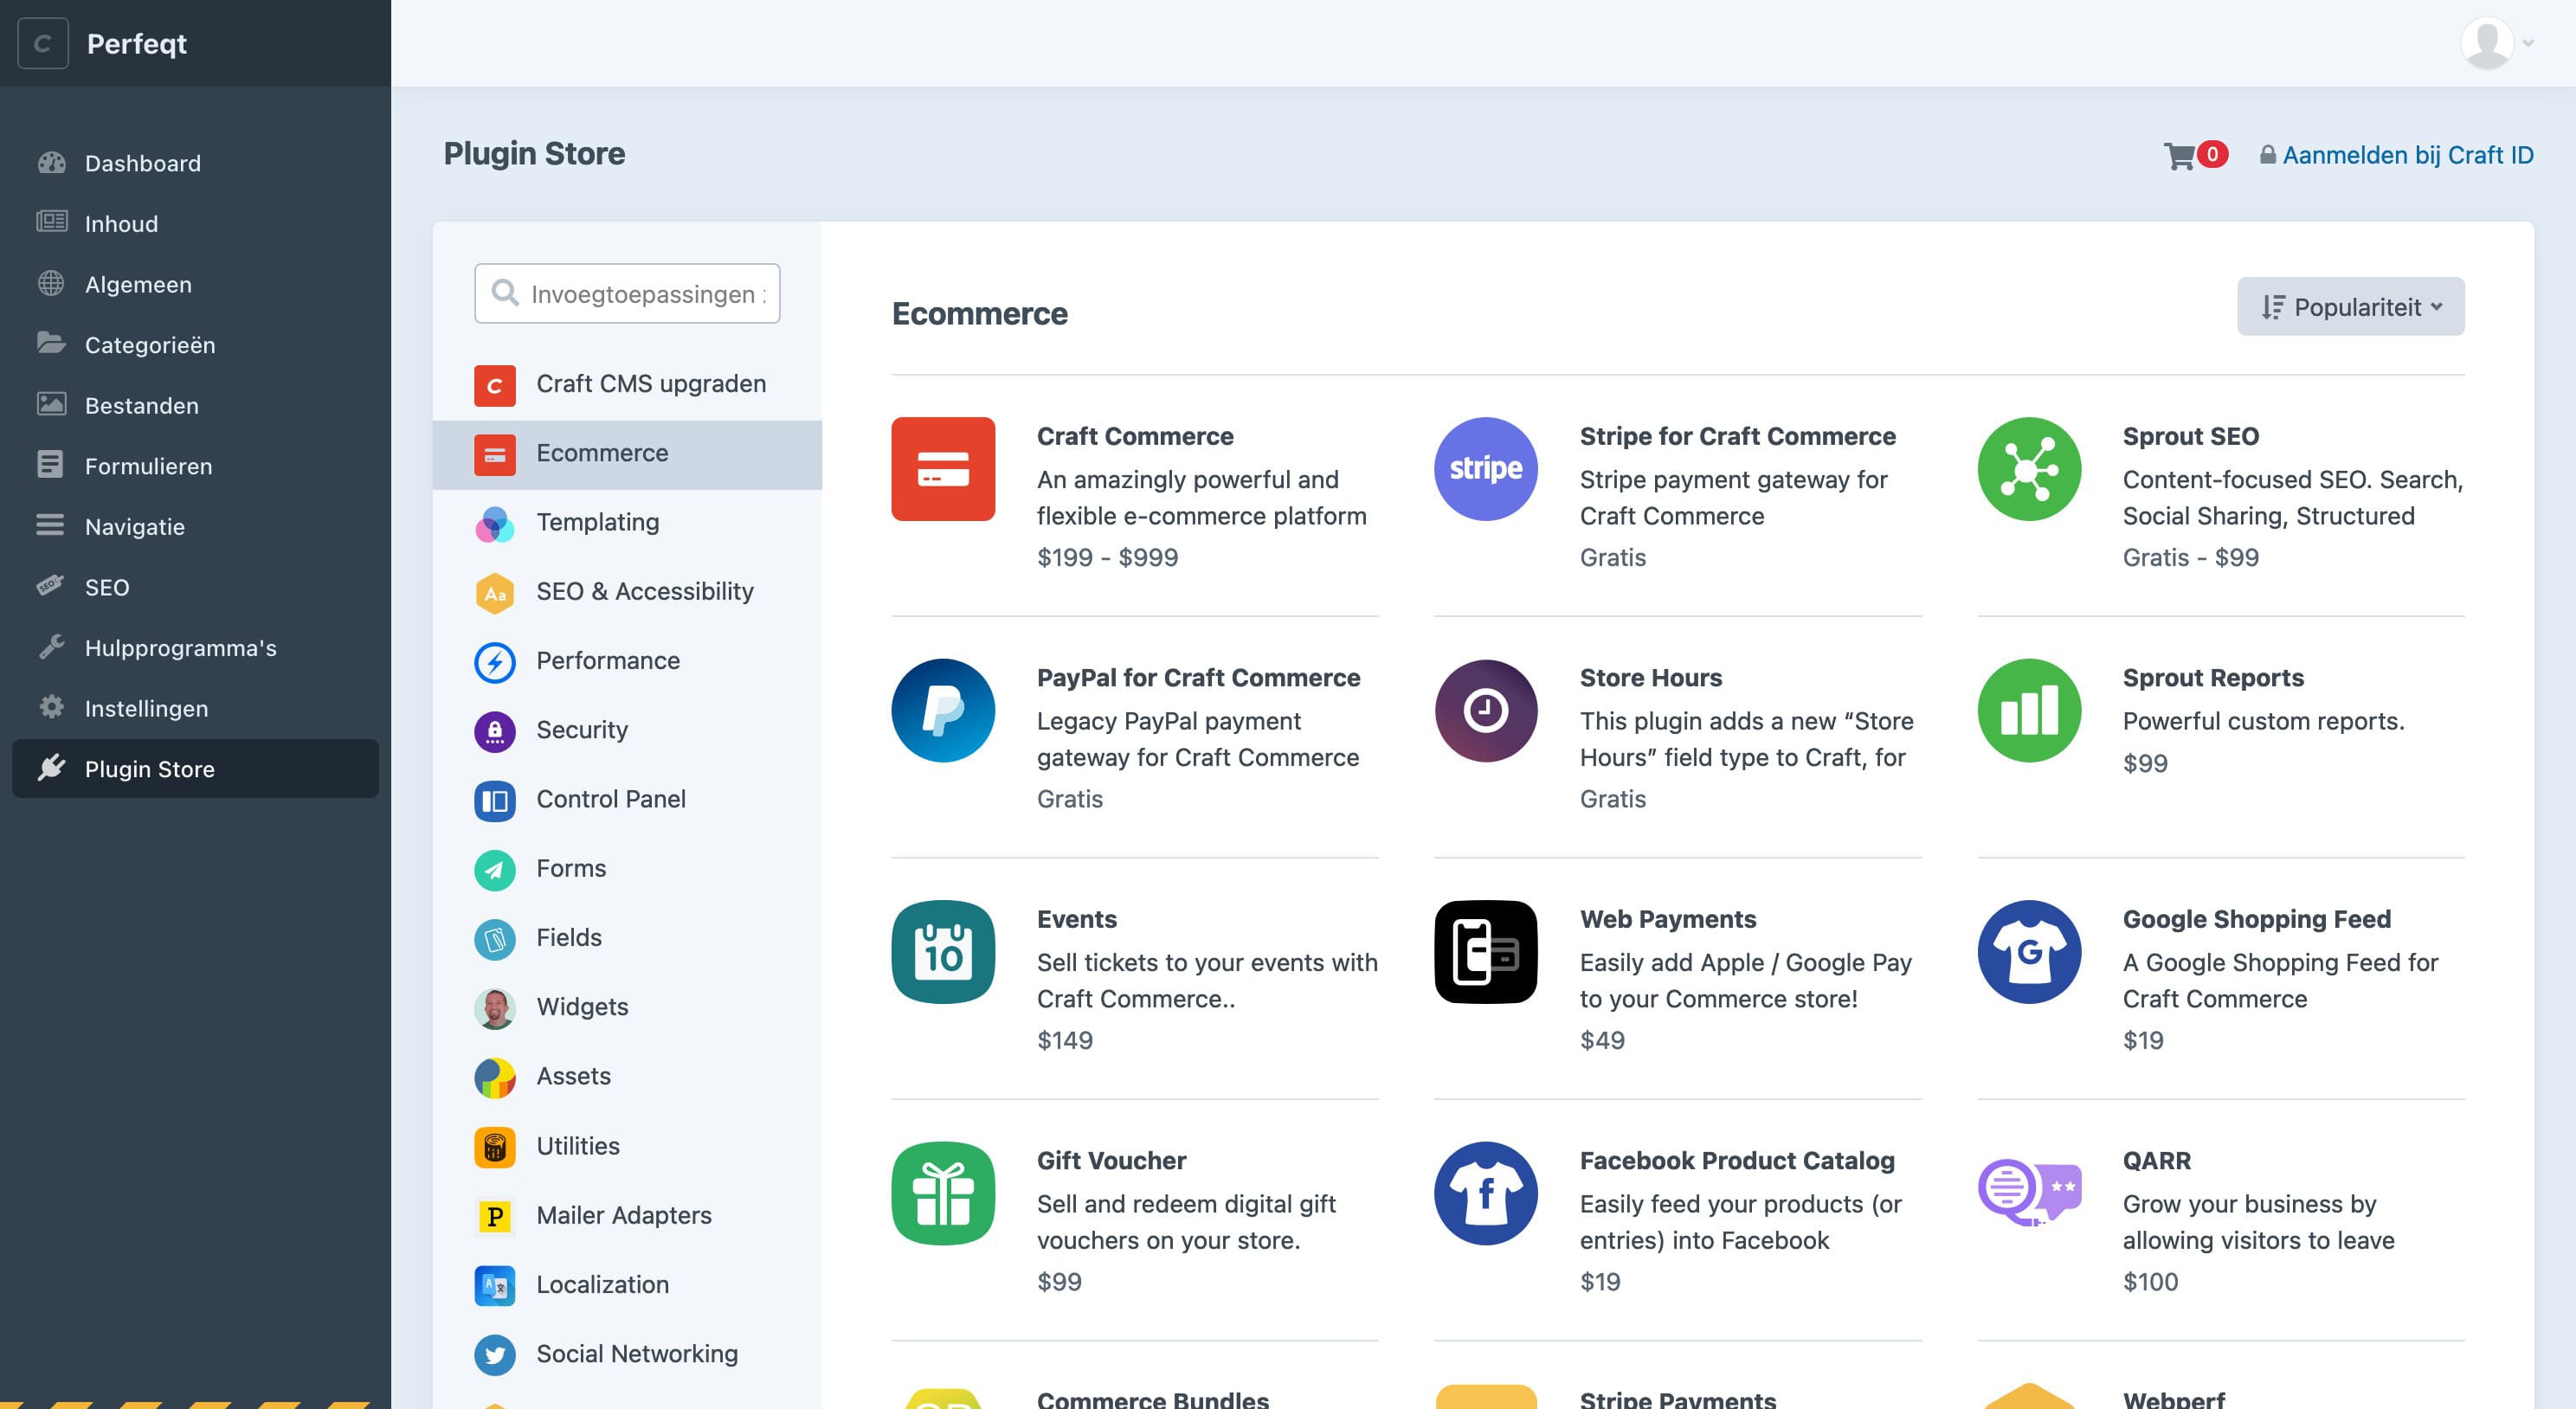This screenshot has height=1409, width=2576.
Task: Open Instellingen in the sidebar
Action: (195, 708)
